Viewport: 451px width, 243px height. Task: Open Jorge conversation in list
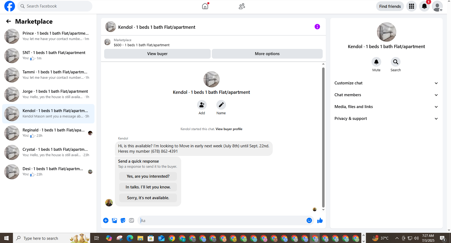point(48,94)
